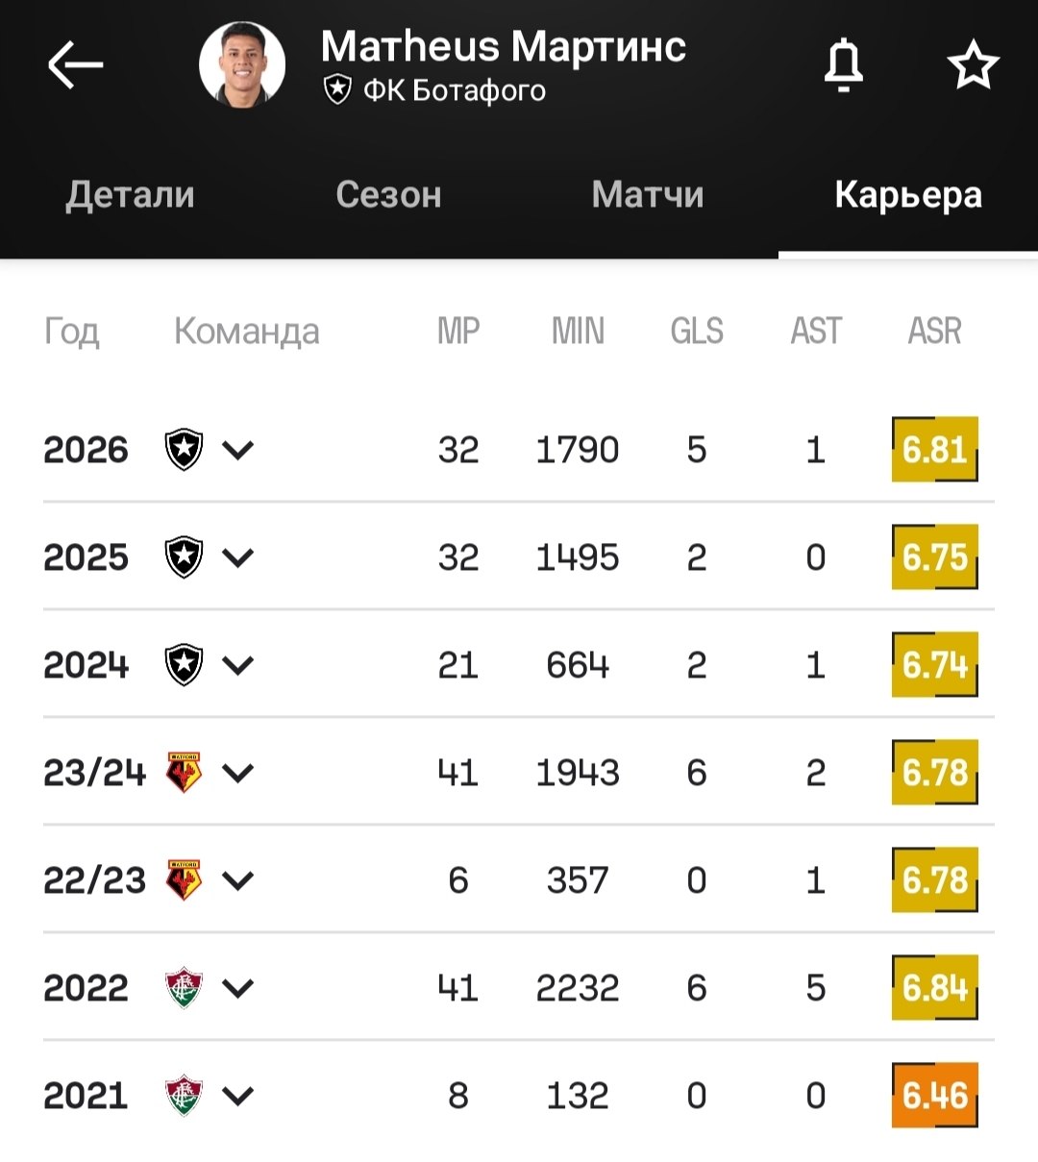This screenshot has width=1038, height=1162.
Task: Switch to the Сезон tab
Action: click(x=388, y=194)
